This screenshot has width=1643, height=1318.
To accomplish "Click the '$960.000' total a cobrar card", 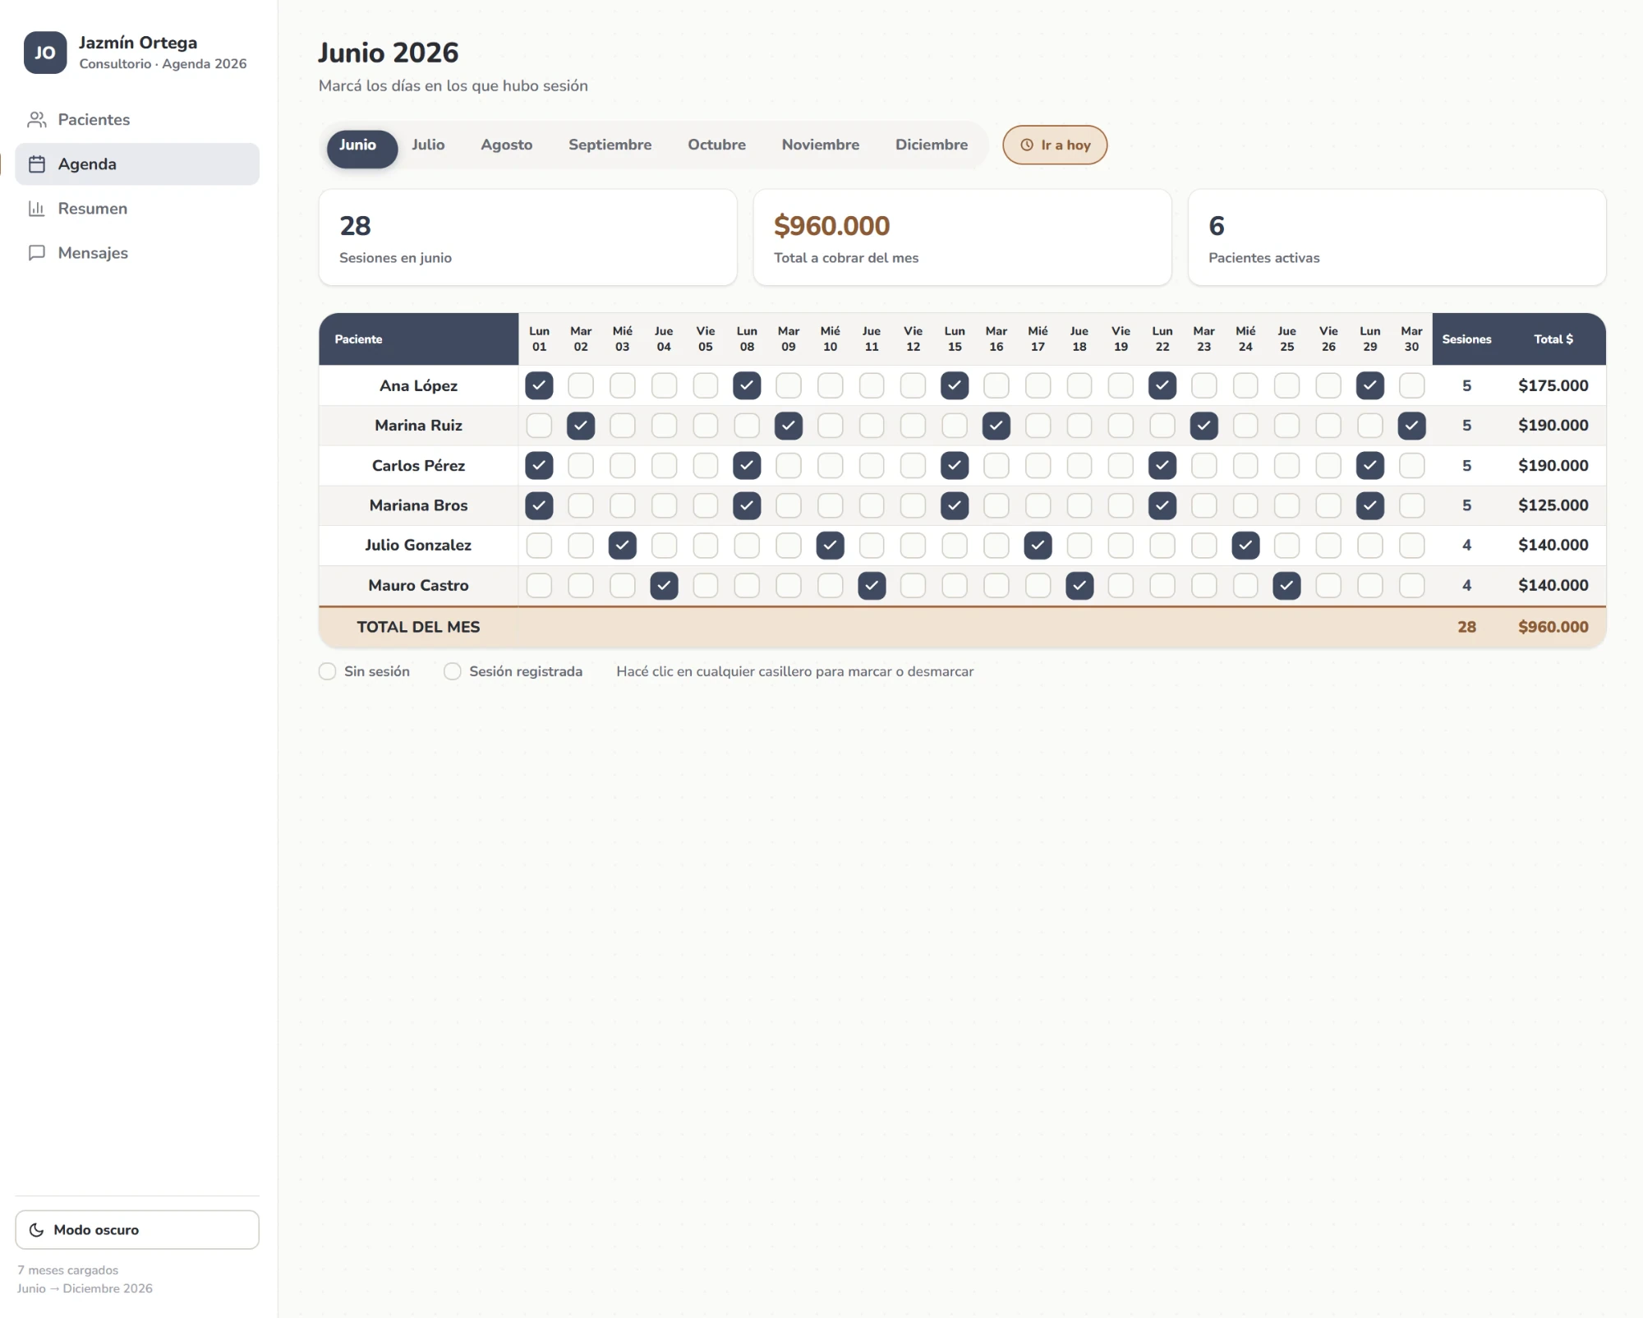I will pyautogui.click(x=962, y=237).
